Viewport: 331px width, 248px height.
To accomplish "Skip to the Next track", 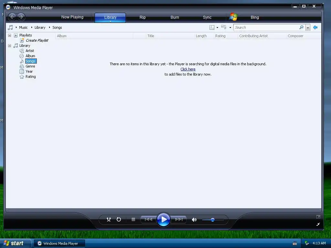I will point(179,220).
